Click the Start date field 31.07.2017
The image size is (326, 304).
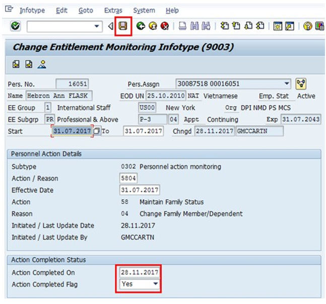tap(72, 131)
